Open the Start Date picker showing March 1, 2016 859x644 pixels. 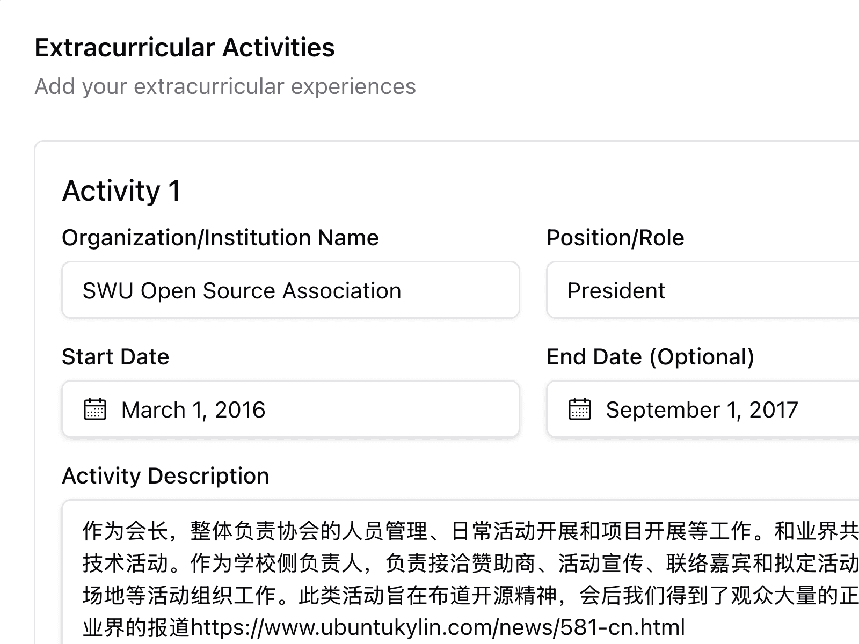[290, 409]
